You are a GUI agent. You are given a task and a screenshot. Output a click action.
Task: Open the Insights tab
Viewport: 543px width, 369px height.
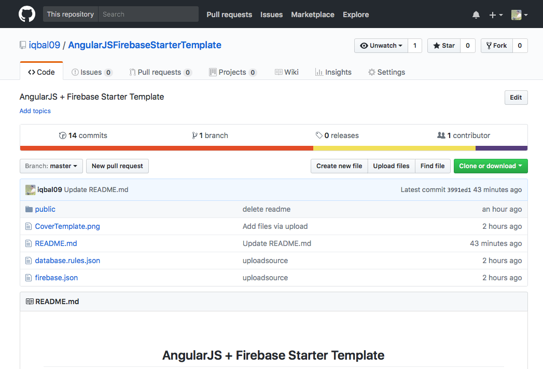click(x=333, y=72)
